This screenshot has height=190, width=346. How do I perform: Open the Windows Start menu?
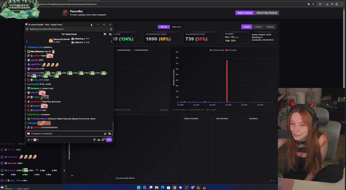click(139, 188)
